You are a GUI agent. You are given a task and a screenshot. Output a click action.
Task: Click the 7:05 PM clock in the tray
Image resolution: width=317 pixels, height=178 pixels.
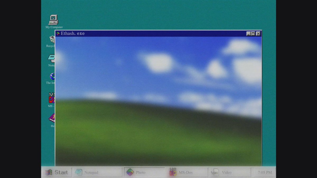pos(265,172)
